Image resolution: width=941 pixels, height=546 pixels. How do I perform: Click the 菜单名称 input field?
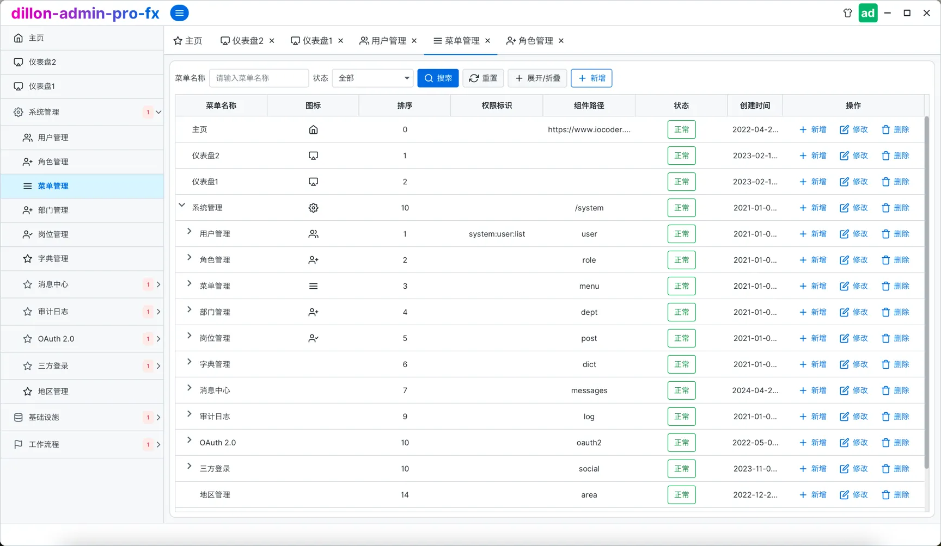259,78
